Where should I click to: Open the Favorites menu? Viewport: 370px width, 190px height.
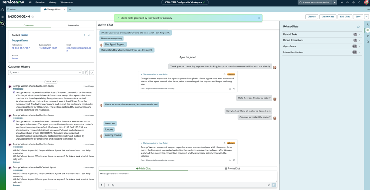point(40,2)
